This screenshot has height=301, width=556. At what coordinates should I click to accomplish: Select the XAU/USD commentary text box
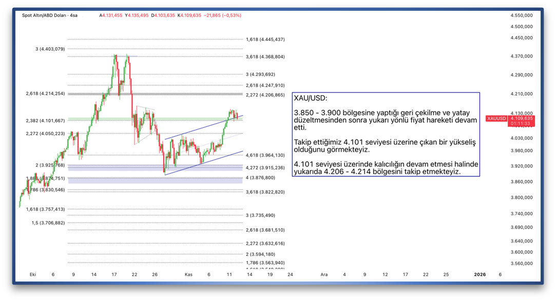tap(386, 134)
